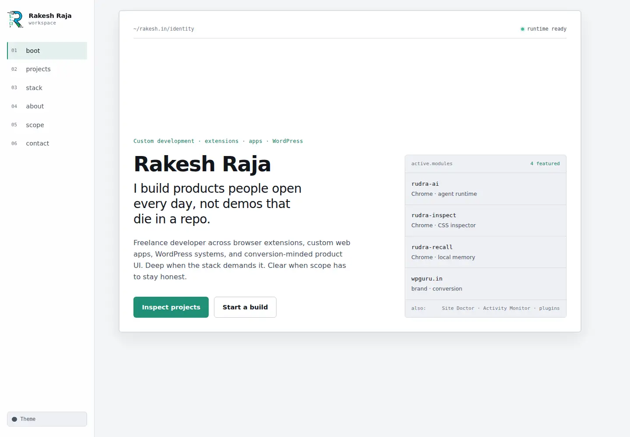Click the Inspect projects button
Screen dimensions: 630x437
pos(171,307)
